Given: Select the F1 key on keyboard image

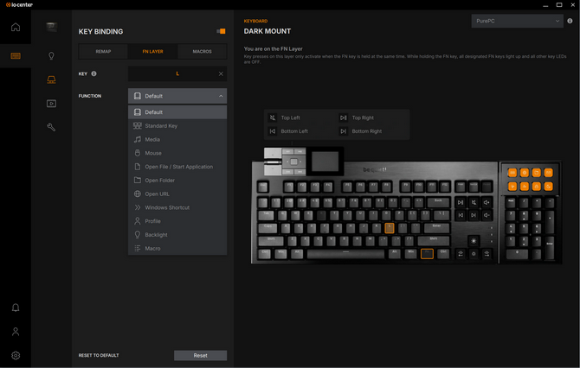Looking at the screenshot, I should click(x=289, y=186).
